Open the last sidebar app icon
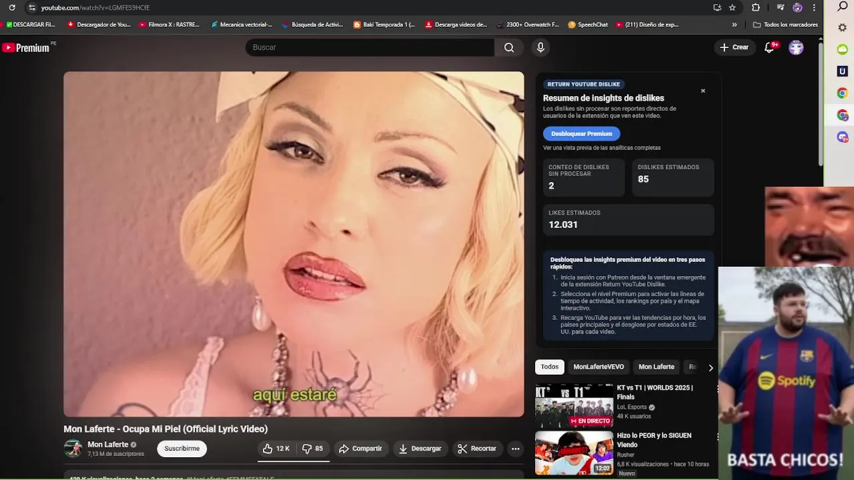Screen dimensions: 854x480 point(843,137)
